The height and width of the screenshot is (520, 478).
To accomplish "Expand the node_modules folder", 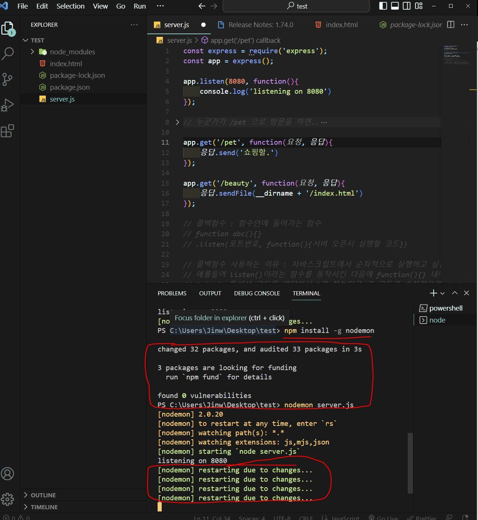I will point(32,52).
